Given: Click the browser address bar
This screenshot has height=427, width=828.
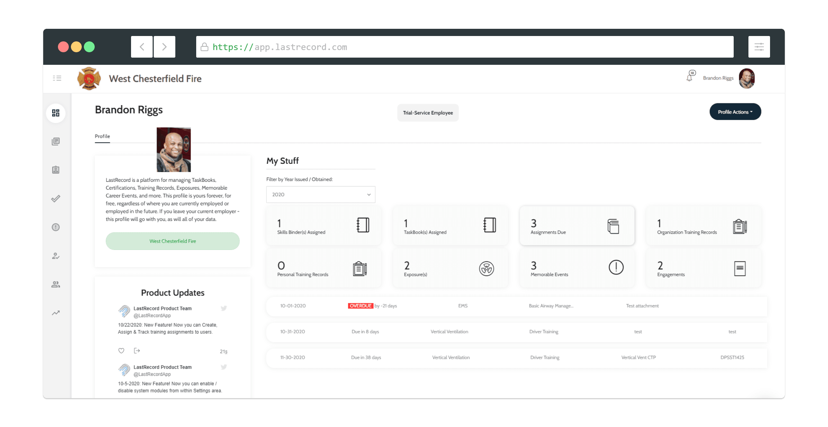Looking at the screenshot, I should click(464, 47).
